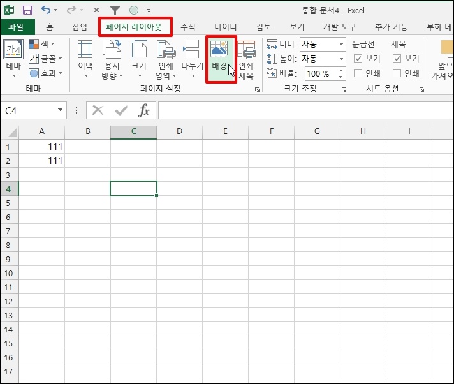Click the 용지 방향 (Orientation) button
This screenshot has height=384, width=454.
coord(112,60)
